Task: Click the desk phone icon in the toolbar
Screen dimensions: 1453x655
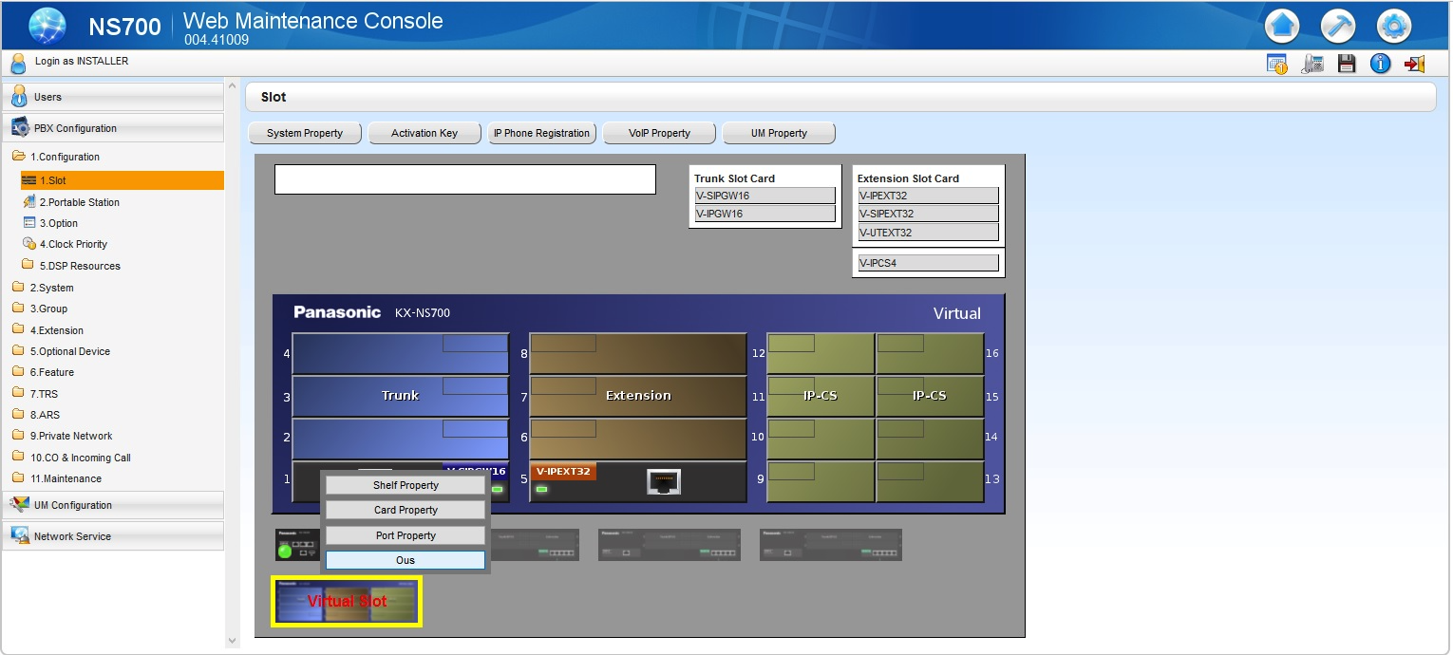Action: click(1313, 64)
